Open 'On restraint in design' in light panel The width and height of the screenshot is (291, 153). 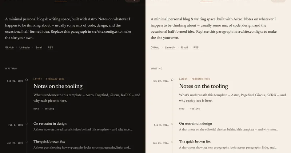coord(196,124)
